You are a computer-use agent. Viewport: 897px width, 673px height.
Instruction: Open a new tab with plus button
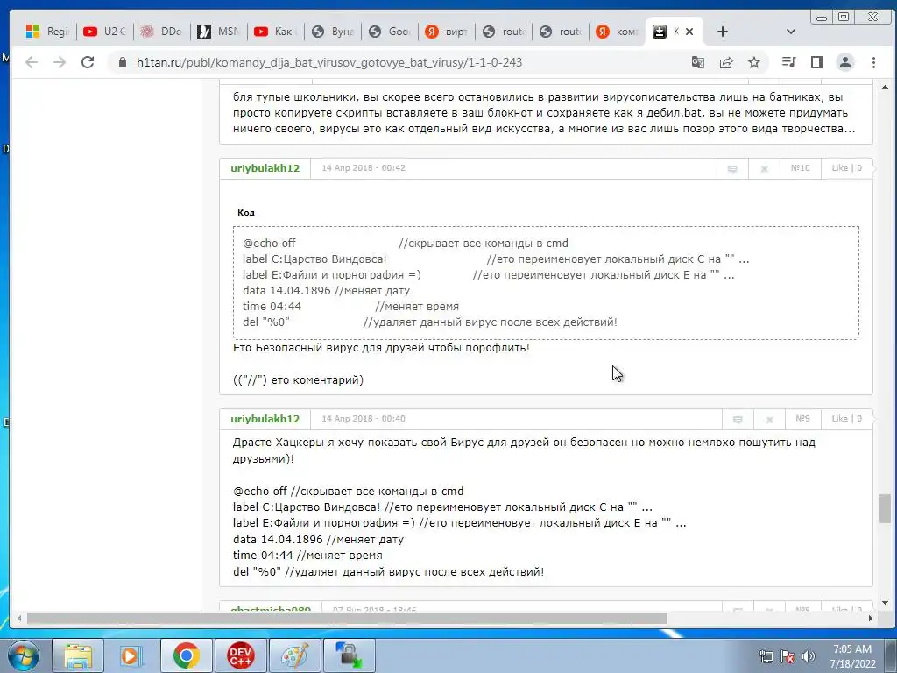[723, 32]
